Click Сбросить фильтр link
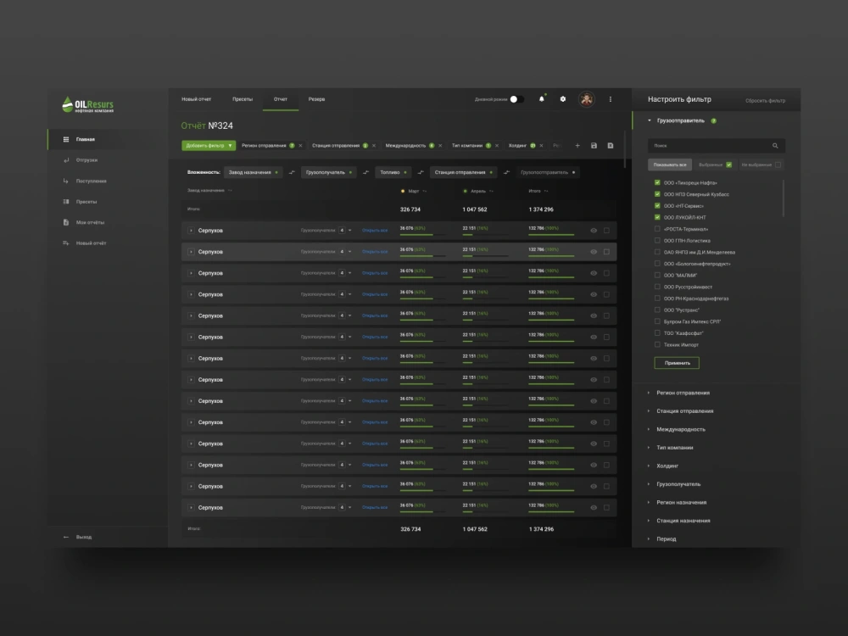Image resolution: width=848 pixels, height=636 pixels. pyautogui.click(x=765, y=101)
